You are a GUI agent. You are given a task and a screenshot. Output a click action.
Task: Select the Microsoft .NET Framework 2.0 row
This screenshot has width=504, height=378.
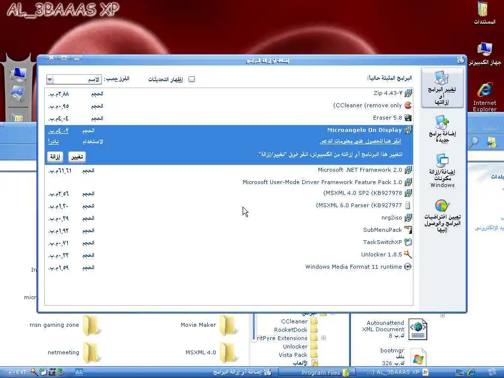tap(228, 170)
